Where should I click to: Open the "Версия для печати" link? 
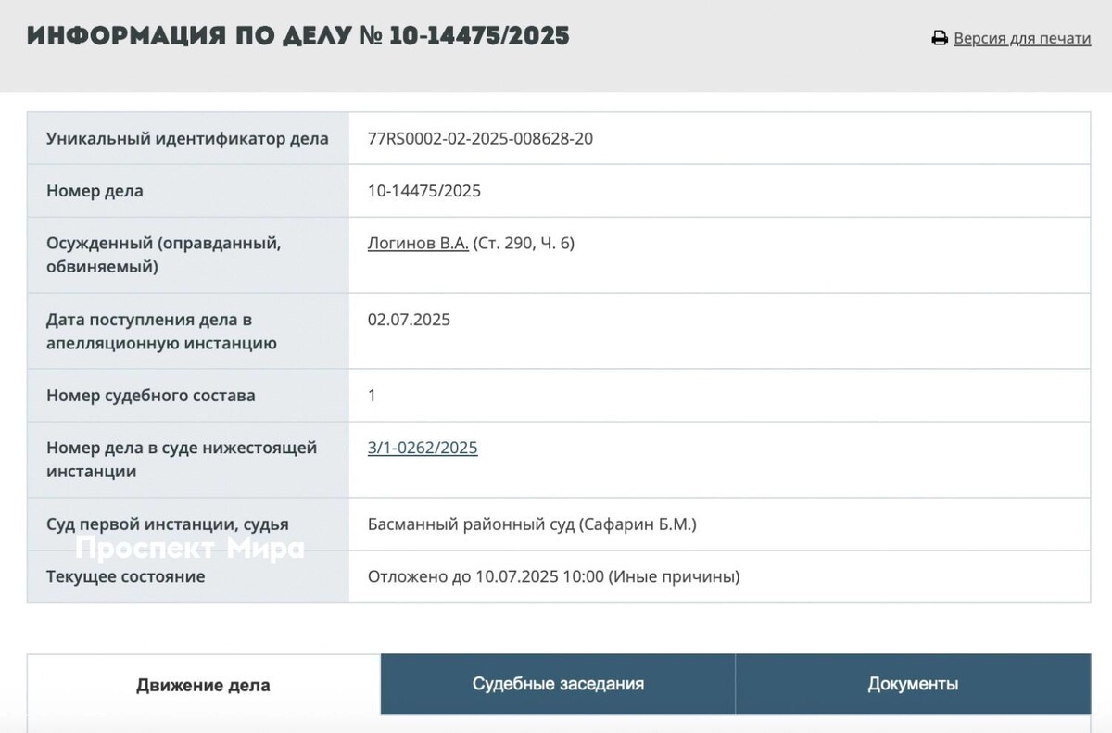pos(1021,38)
